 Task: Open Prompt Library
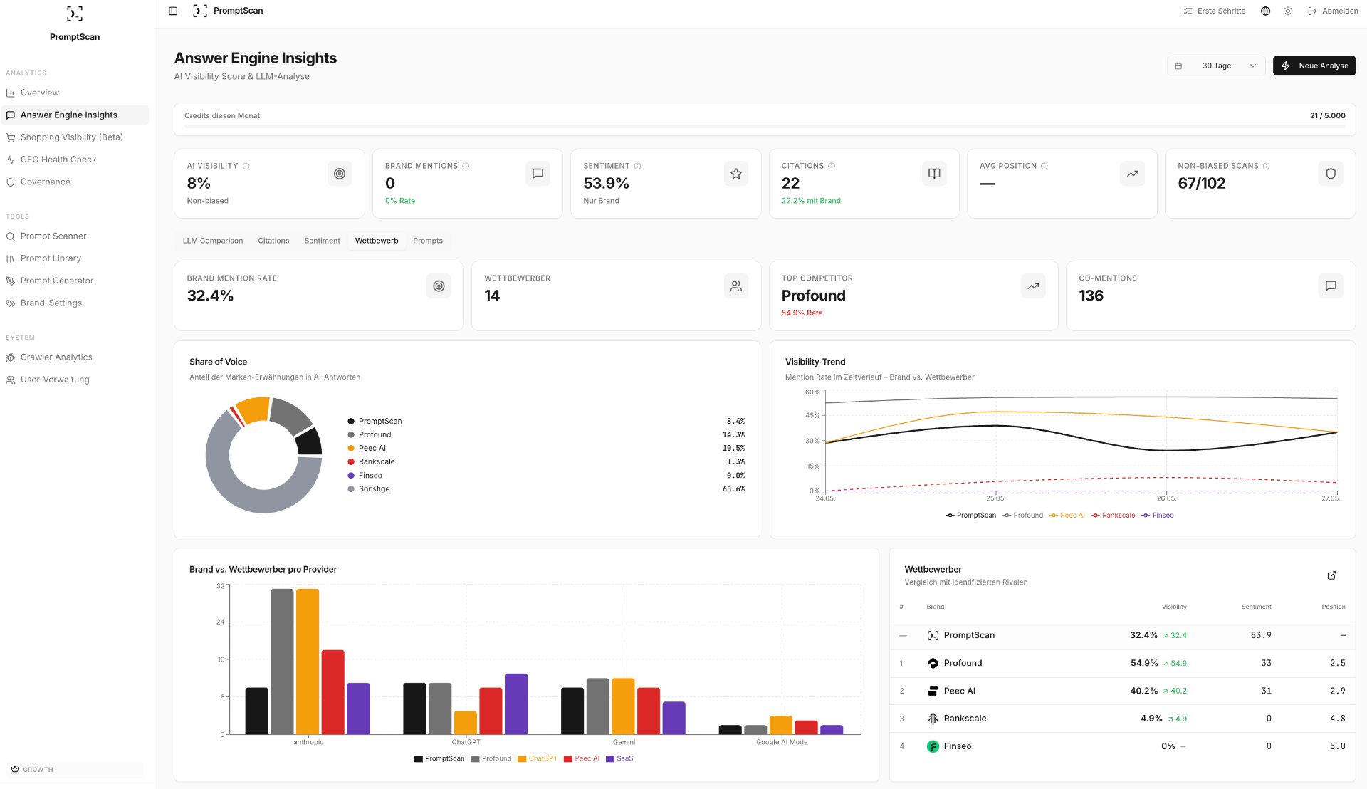[75, 258]
